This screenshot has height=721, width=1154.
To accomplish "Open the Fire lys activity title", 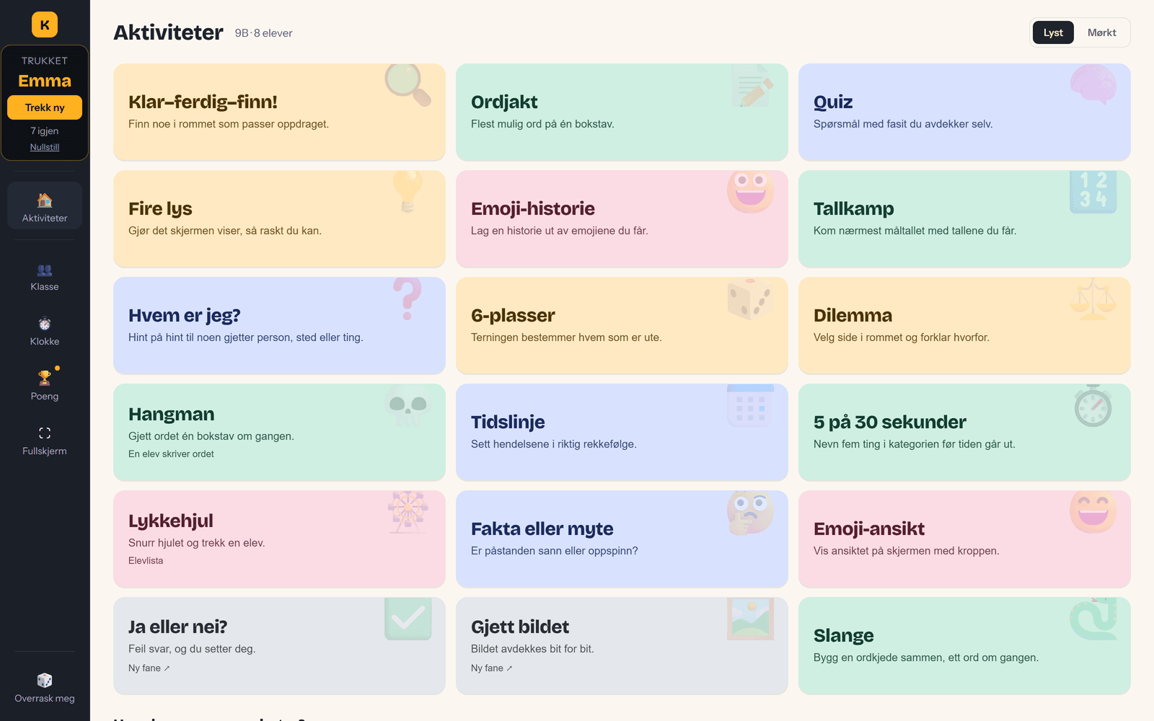I will pyautogui.click(x=160, y=208).
